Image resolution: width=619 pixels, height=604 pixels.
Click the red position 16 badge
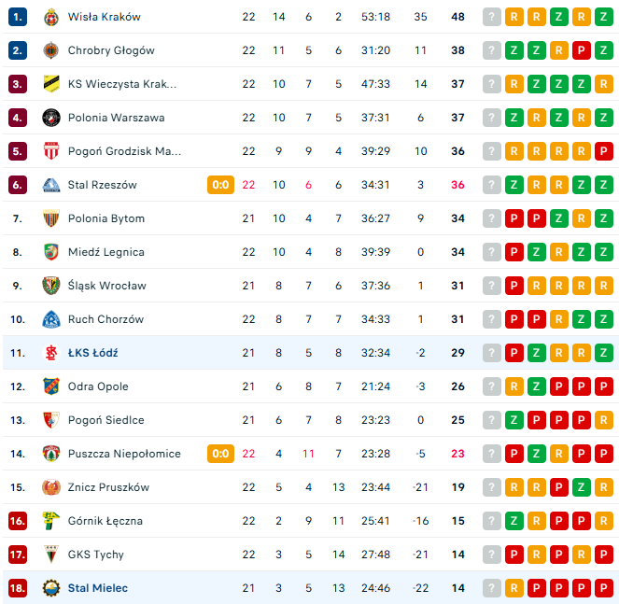18,521
